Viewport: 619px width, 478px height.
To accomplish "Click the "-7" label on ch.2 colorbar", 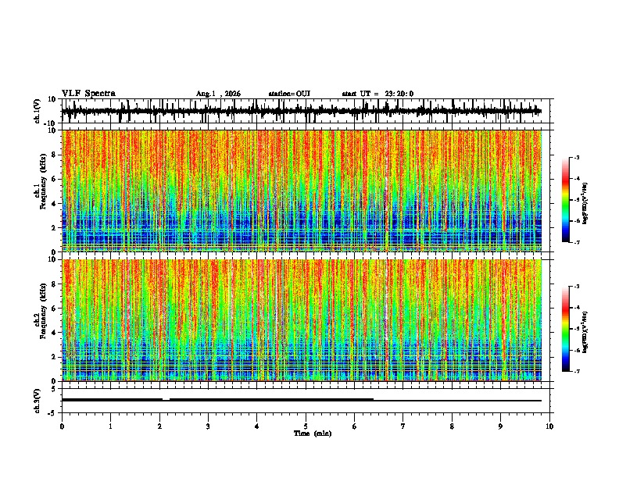I will pos(577,371).
